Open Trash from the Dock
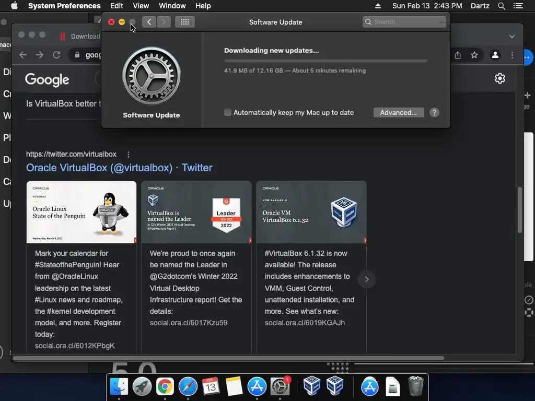Viewport: 535px width, 401px height. pos(415,386)
